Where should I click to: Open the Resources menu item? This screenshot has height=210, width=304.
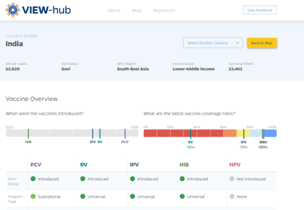tap(164, 10)
